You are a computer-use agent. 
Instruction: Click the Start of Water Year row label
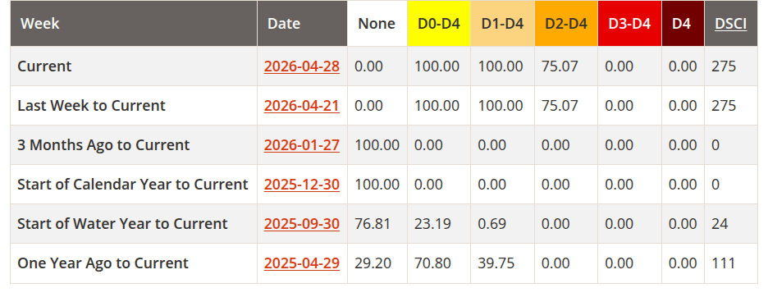point(122,223)
